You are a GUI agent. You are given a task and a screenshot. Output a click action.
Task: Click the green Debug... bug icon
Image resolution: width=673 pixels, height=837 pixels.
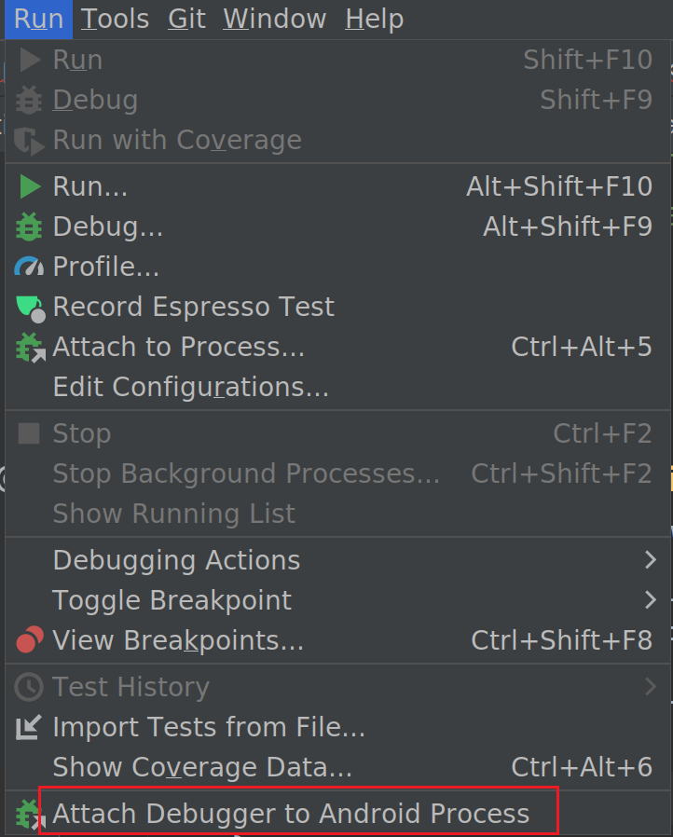pos(30,226)
